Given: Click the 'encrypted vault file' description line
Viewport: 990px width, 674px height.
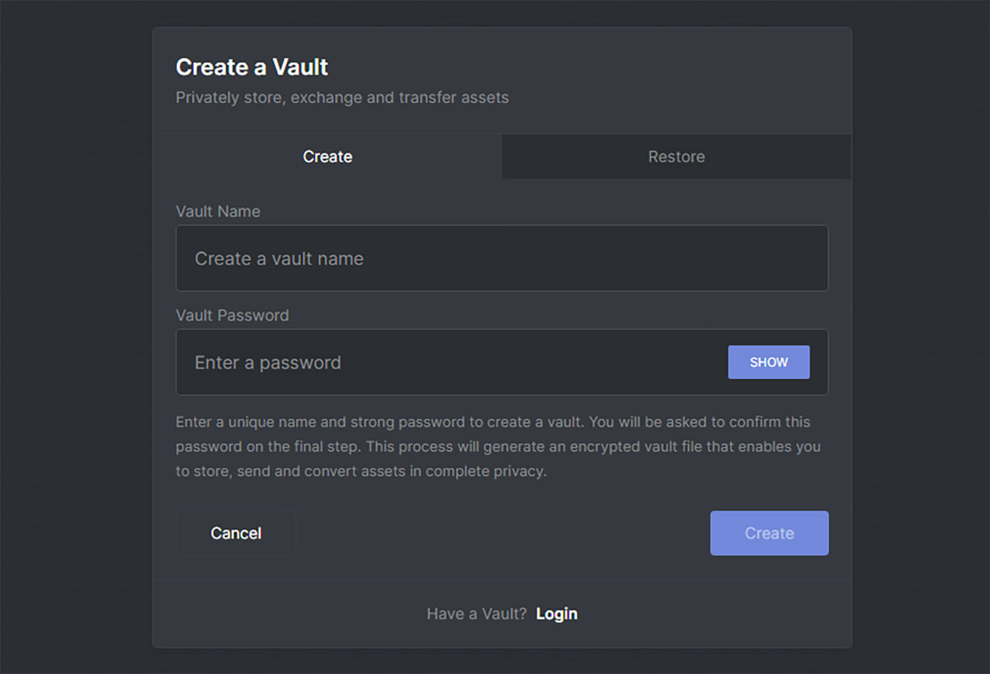Looking at the screenshot, I should tap(498, 446).
